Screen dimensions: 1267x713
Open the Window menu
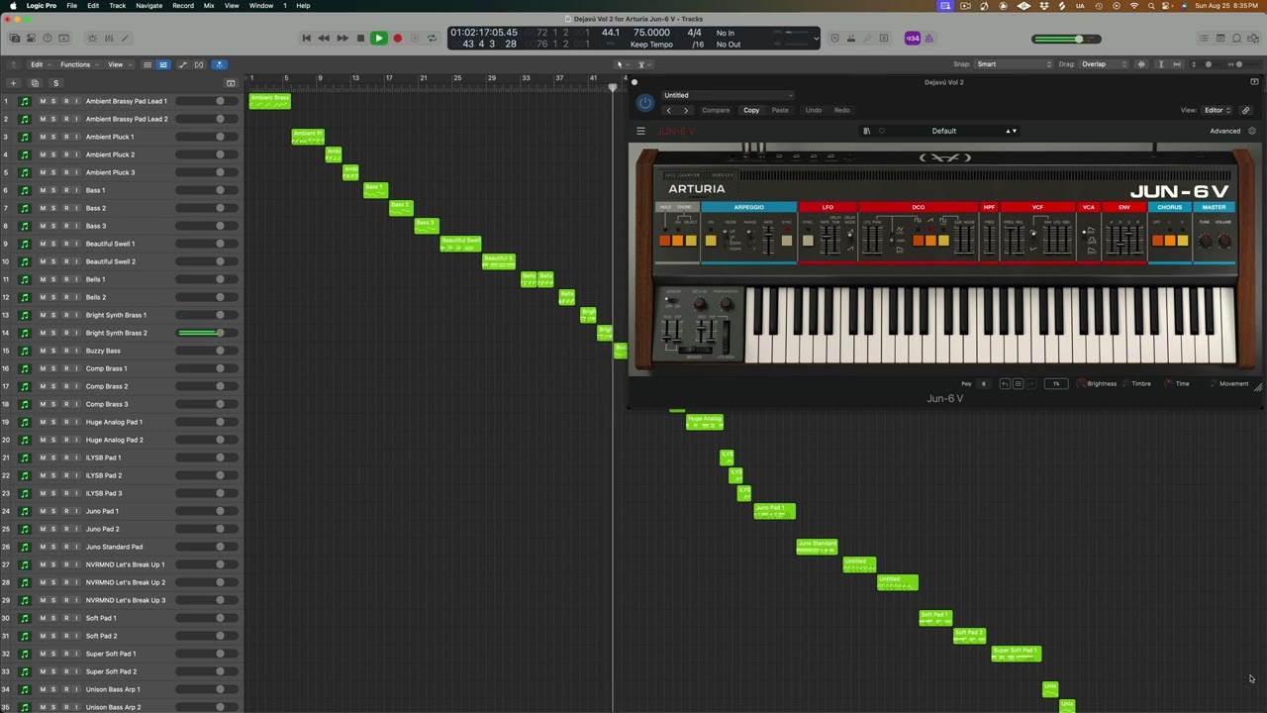(261, 5)
